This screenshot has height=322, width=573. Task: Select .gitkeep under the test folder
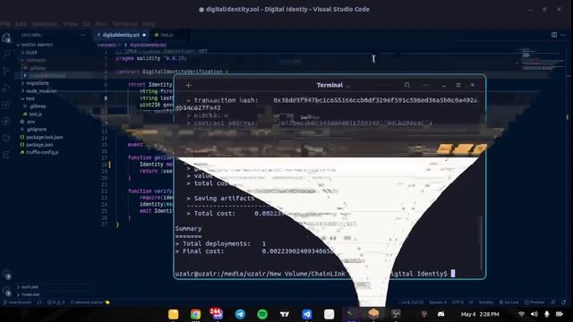(38, 106)
